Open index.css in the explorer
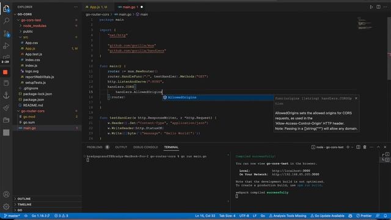The image size is (391, 220). point(48,60)
